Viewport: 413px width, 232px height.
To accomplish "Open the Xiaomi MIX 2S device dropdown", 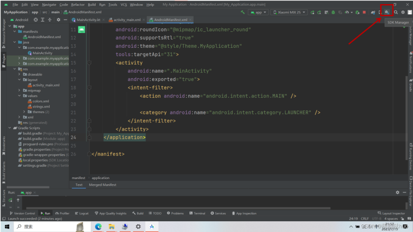I will pos(289,12).
